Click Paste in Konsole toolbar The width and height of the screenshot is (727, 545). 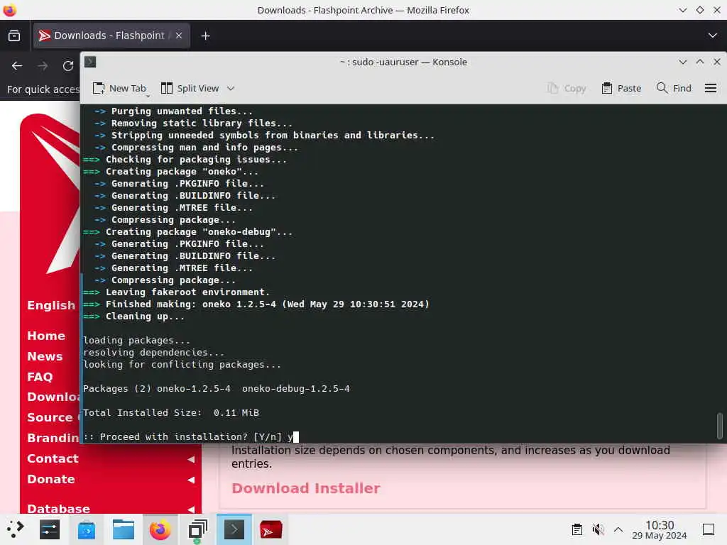click(x=621, y=88)
